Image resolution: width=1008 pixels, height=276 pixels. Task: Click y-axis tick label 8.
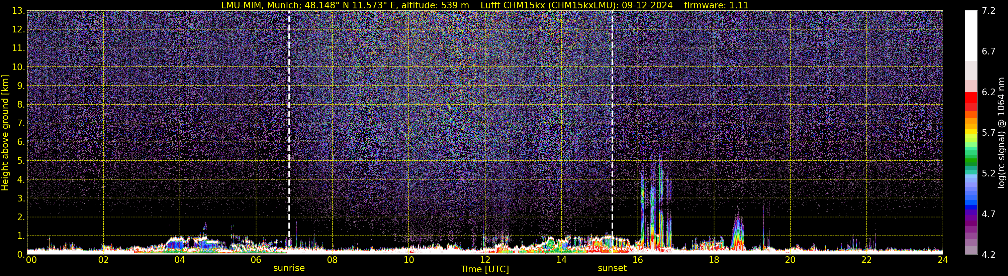[x=21, y=104]
